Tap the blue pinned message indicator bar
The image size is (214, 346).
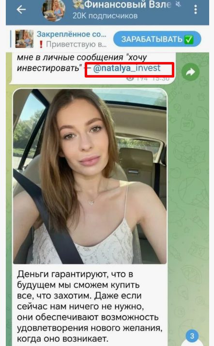[11, 39]
